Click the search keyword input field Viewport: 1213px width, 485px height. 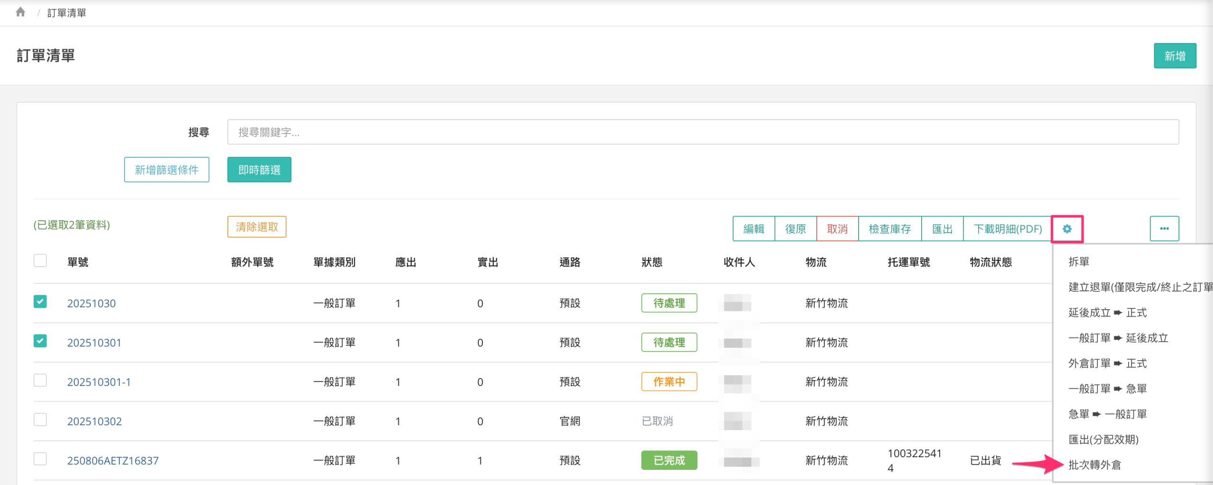tap(703, 132)
